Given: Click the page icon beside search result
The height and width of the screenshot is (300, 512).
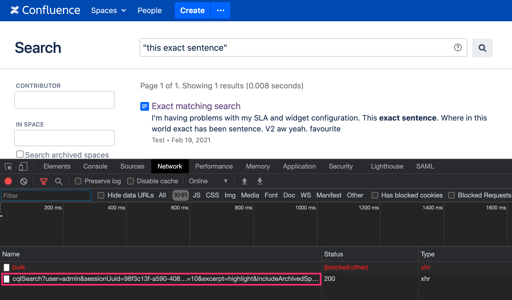Looking at the screenshot, I should [145, 106].
